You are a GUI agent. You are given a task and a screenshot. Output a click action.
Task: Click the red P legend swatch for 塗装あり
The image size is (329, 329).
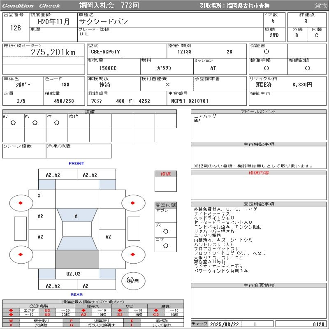tap(71, 321)
